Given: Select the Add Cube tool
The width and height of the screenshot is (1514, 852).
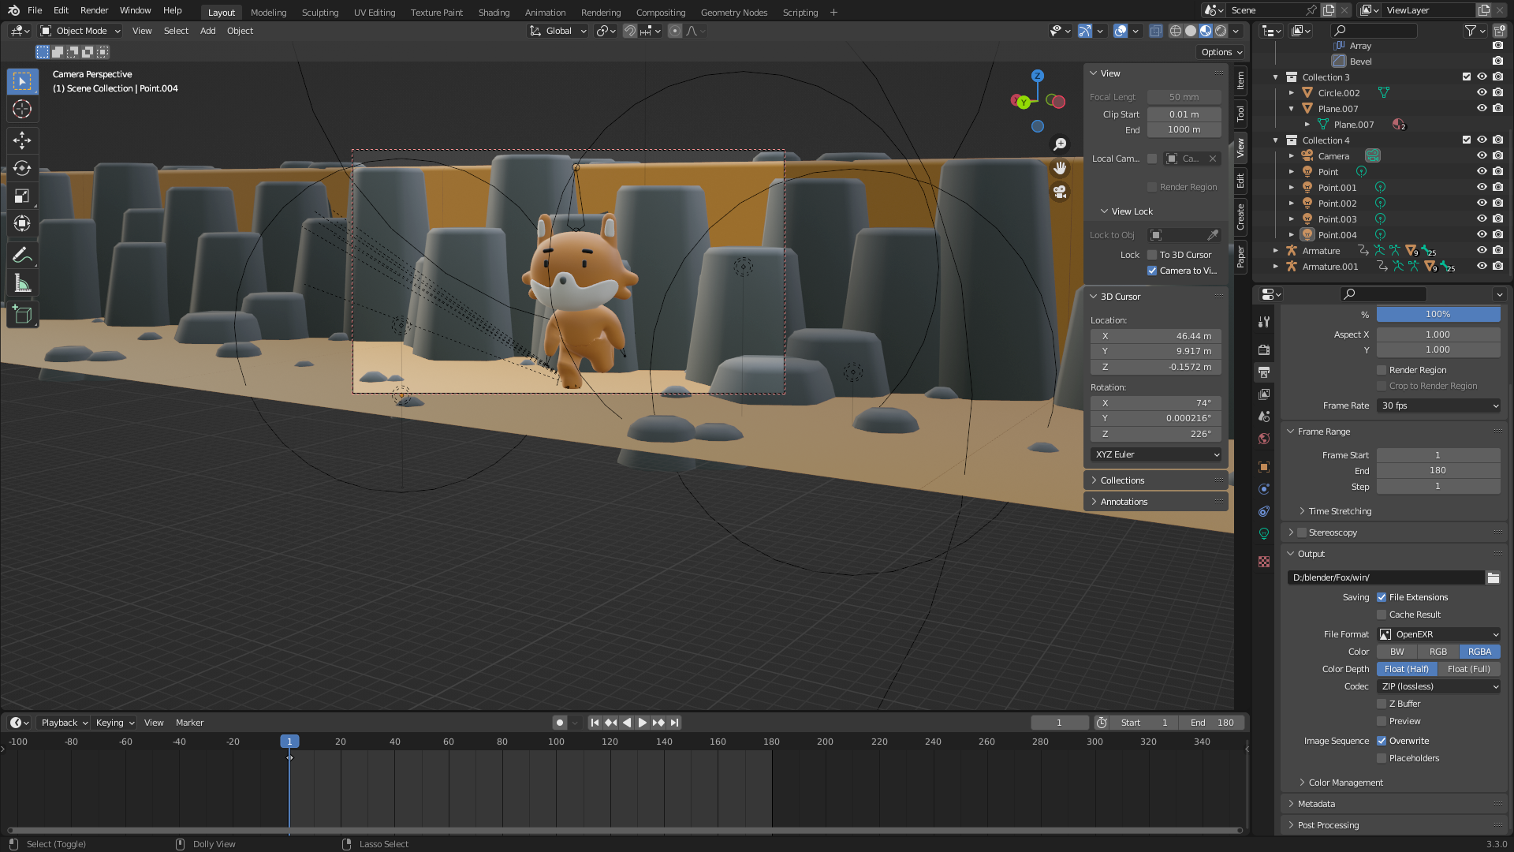Looking at the screenshot, I should (x=22, y=315).
